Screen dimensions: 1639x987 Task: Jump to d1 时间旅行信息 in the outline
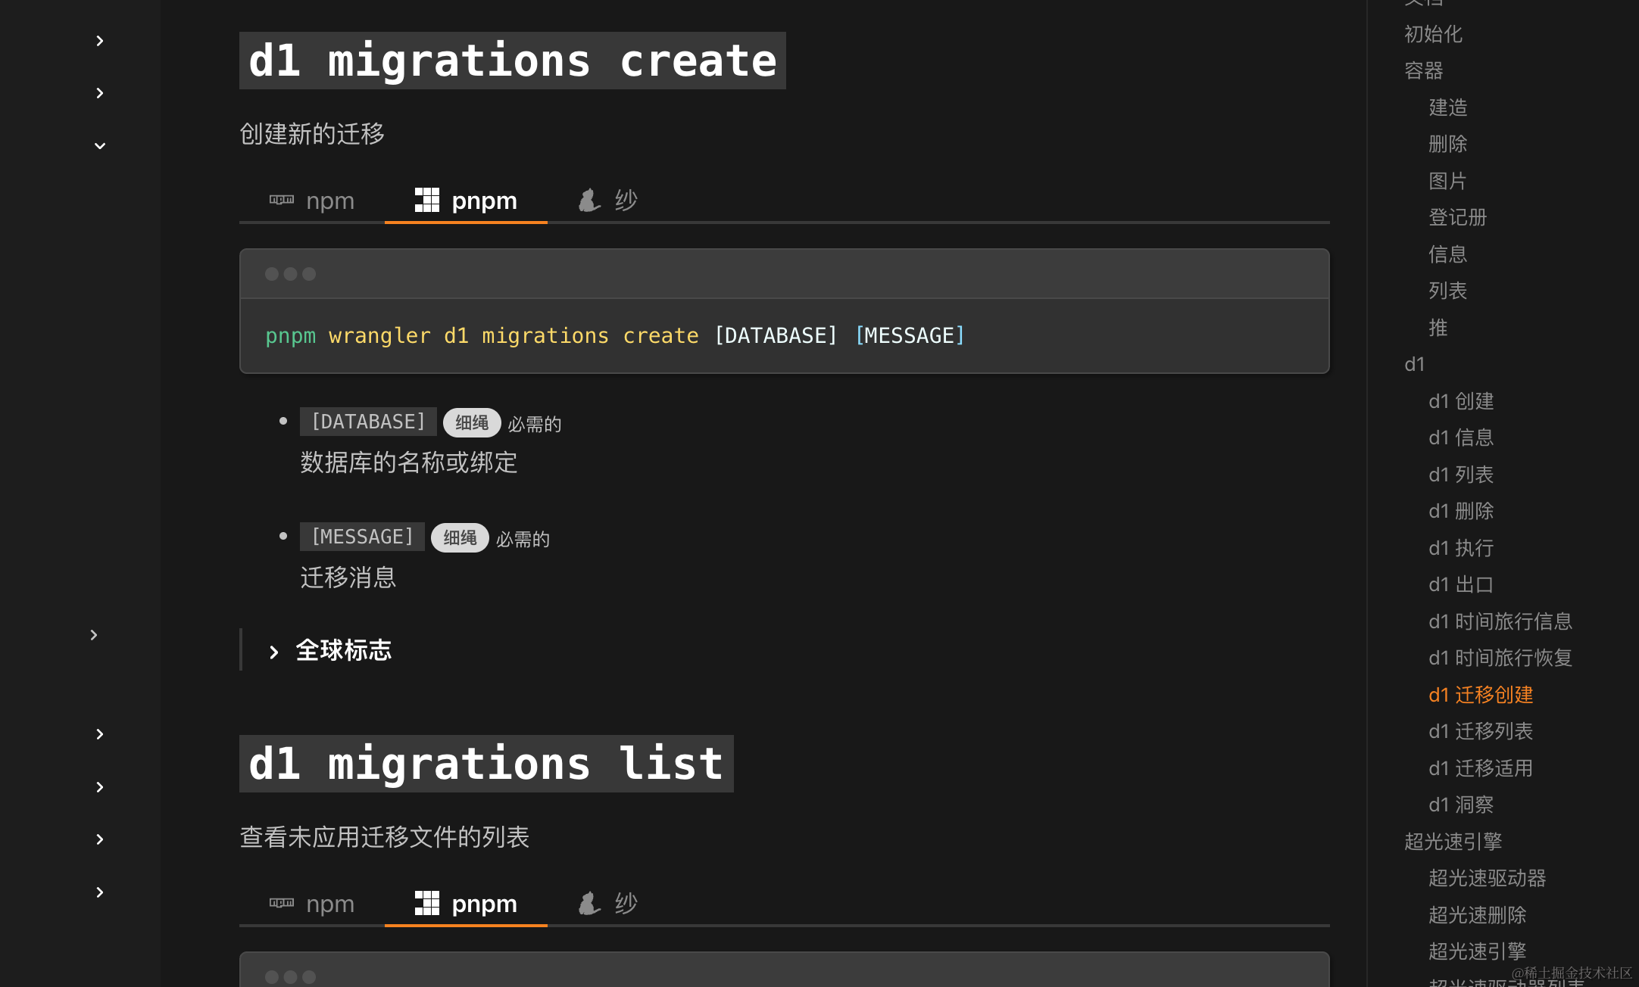coord(1500,621)
